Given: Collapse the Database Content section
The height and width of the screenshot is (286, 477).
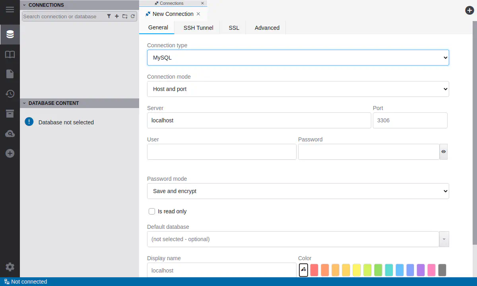Looking at the screenshot, I should [24, 103].
